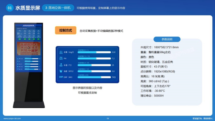Click the kiosk black base stand
The image size is (215, 121).
[x=29, y=104]
